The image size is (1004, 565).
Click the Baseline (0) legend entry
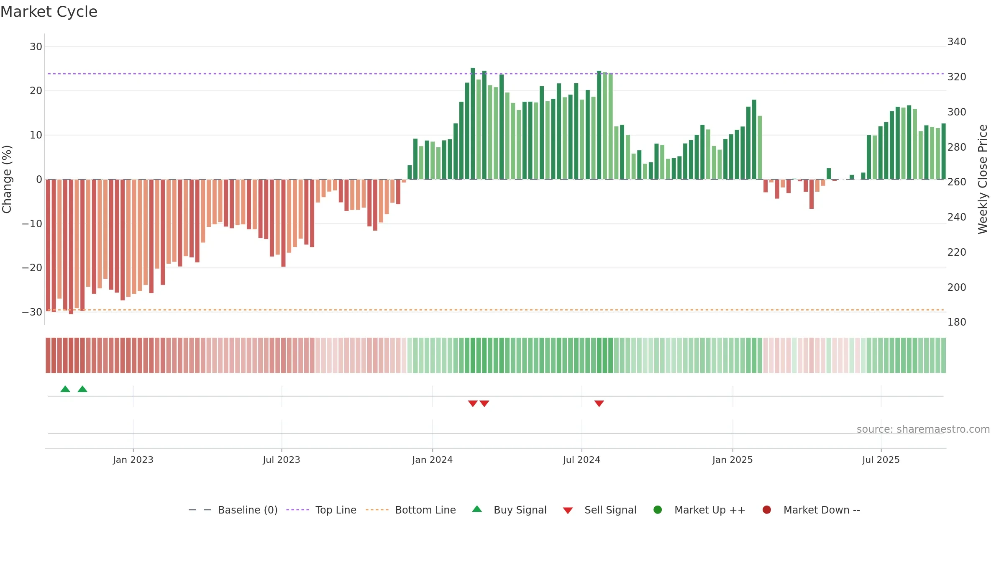[233, 510]
